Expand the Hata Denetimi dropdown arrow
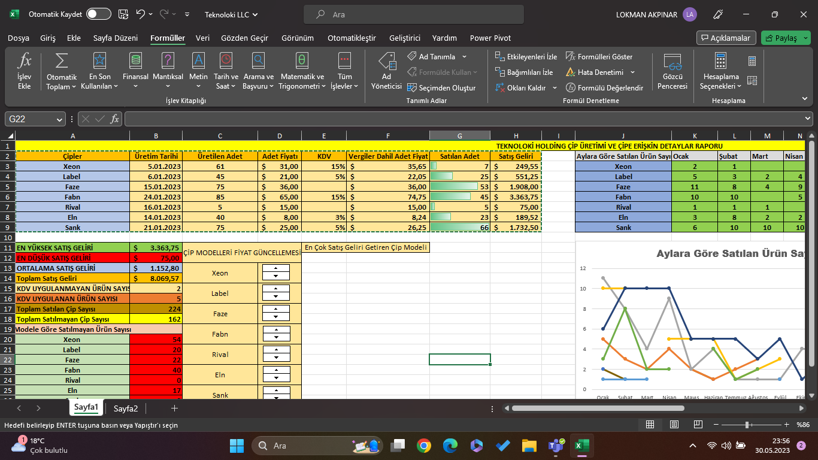 click(632, 72)
